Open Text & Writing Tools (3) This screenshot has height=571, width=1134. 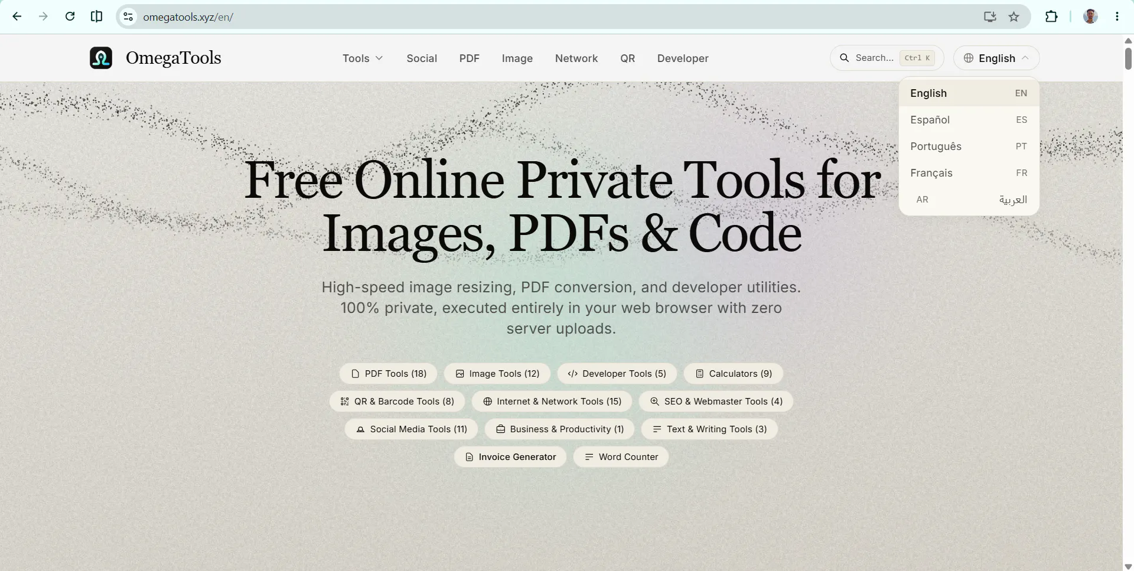pos(709,429)
